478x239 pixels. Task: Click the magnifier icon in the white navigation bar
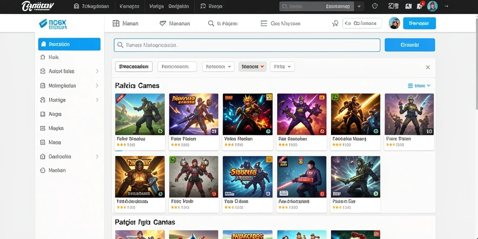coord(211,23)
